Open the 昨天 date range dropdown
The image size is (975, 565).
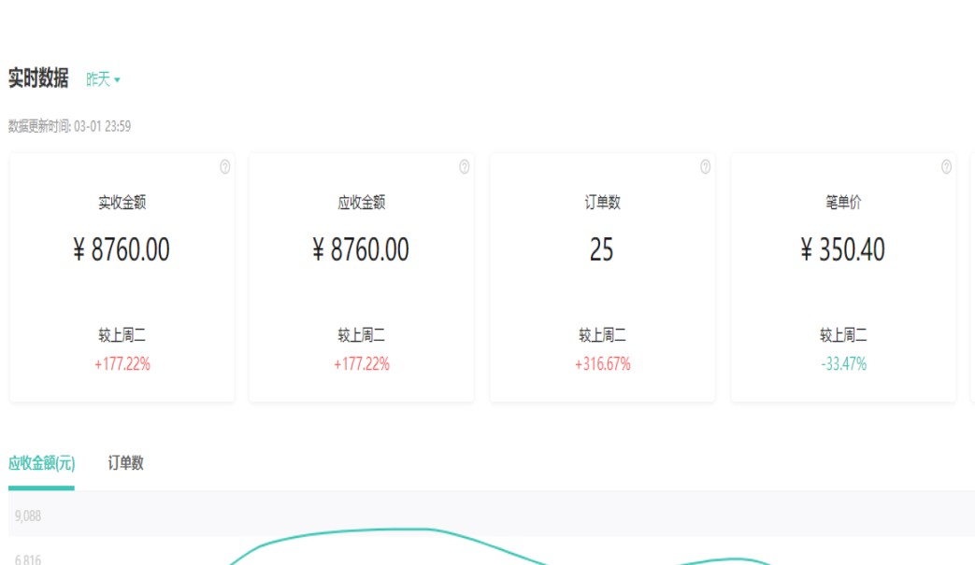[x=103, y=79]
